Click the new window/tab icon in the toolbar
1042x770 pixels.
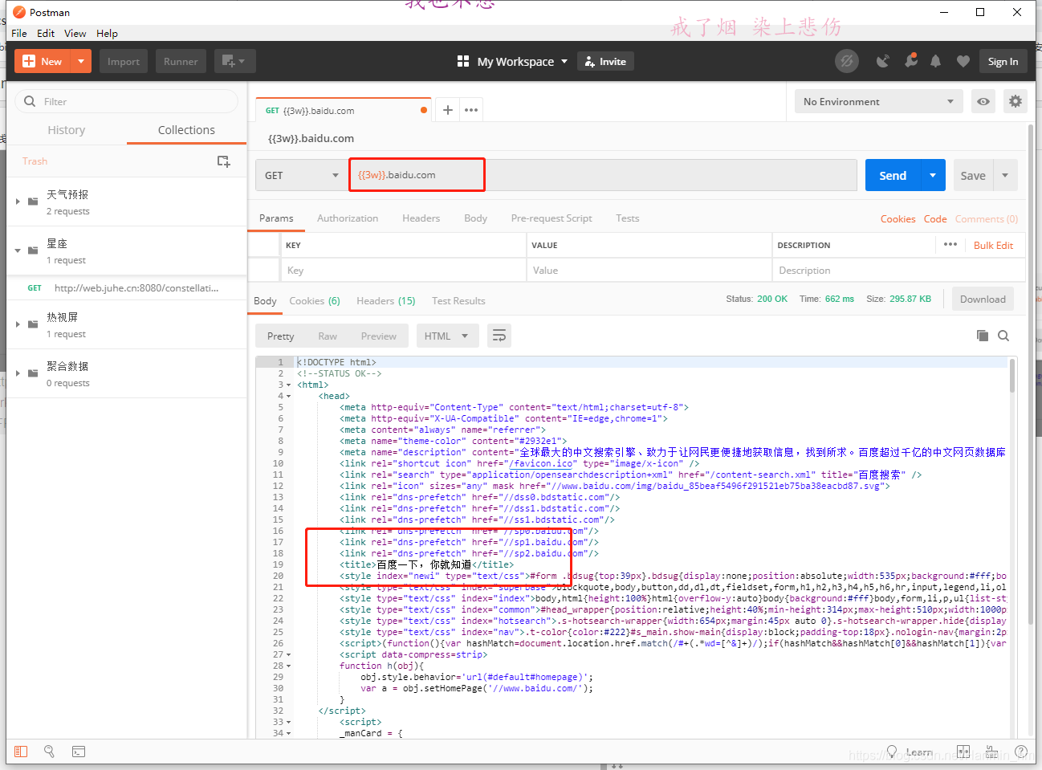[x=234, y=61]
